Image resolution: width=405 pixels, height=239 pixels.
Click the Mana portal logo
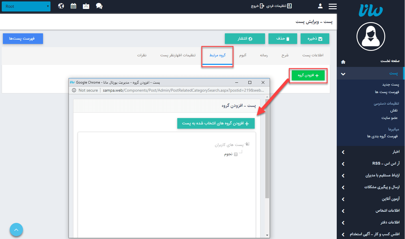click(x=371, y=11)
